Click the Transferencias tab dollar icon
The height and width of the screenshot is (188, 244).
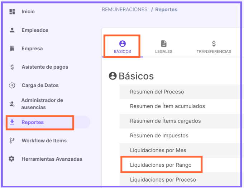(214, 43)
